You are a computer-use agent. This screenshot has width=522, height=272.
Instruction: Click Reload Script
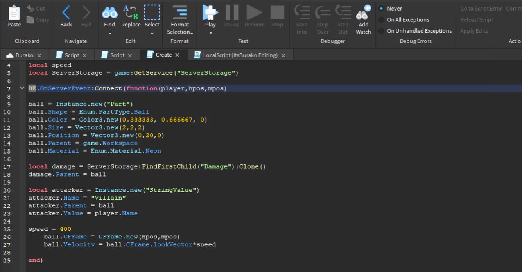pyautogui.click(x=477, y=20)
